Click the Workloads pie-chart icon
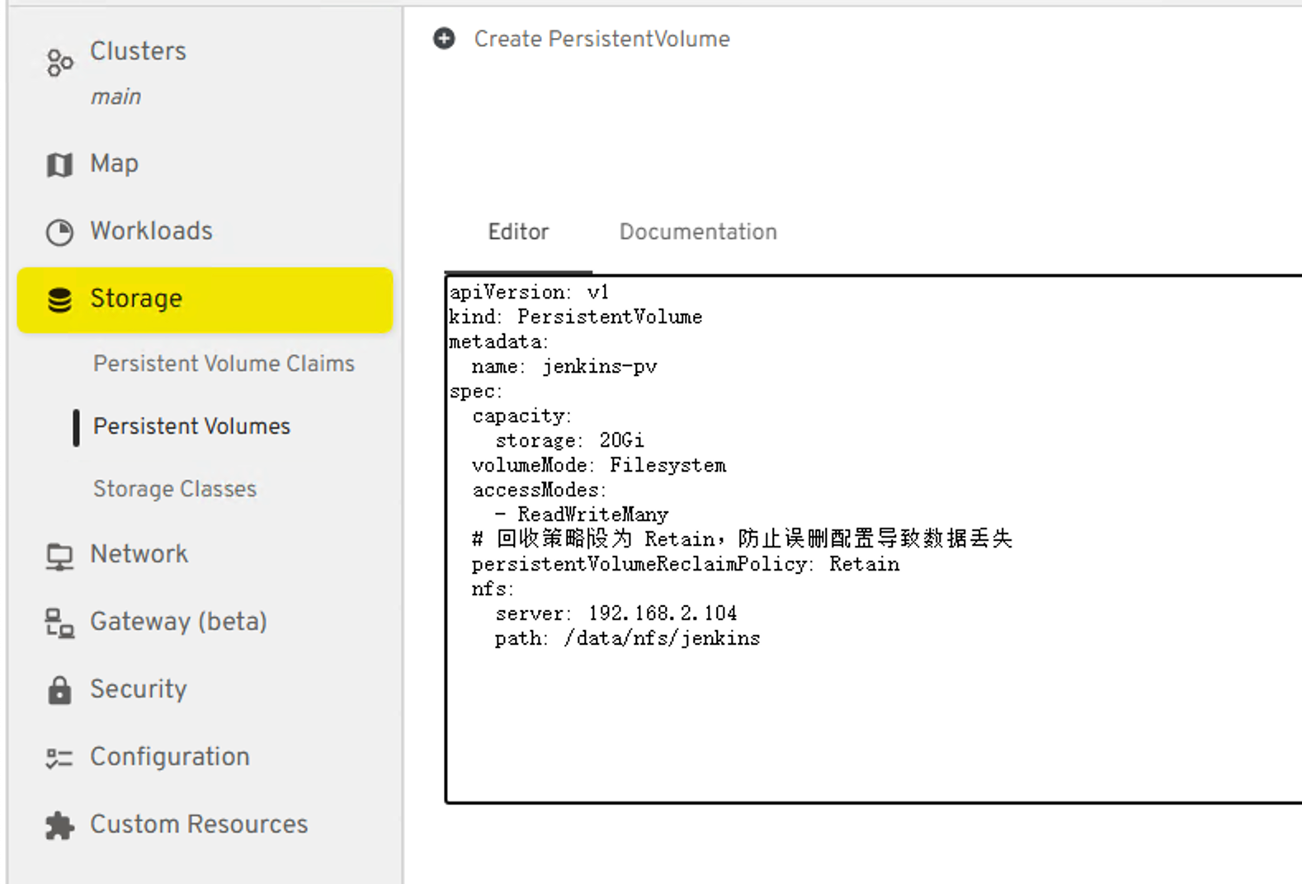 tap(59, 233)
